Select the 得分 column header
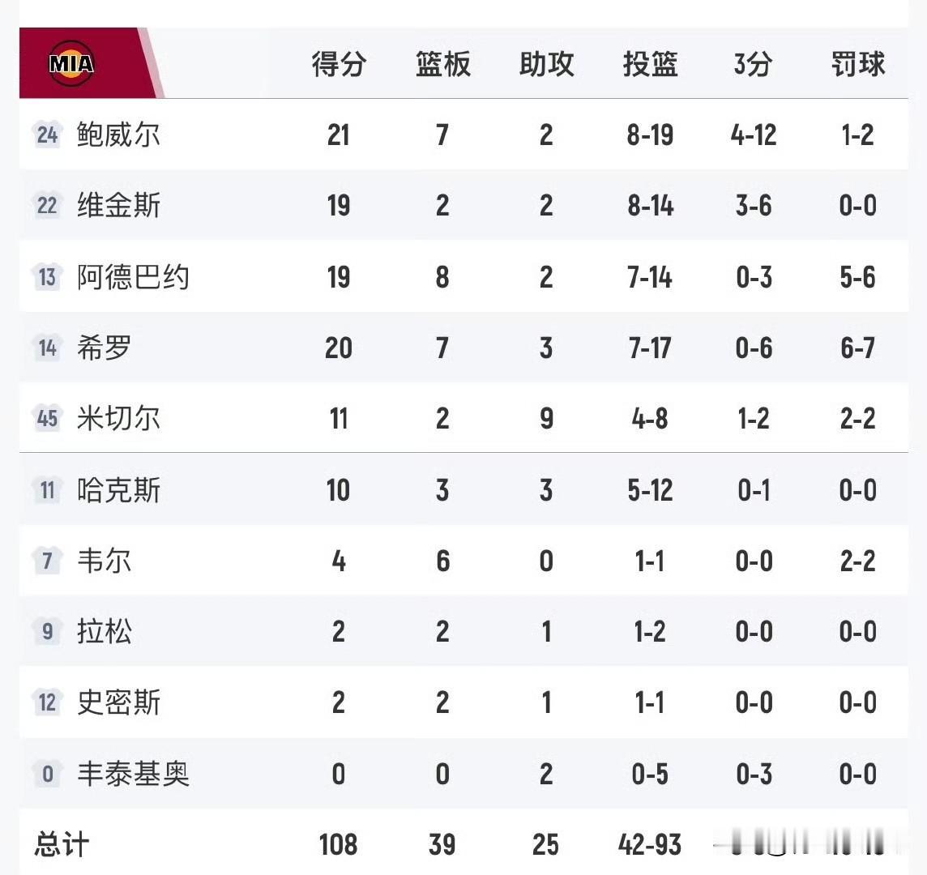The height and width of the screenshot is (875, 927). pyautogui.click(x=339, y=64)
